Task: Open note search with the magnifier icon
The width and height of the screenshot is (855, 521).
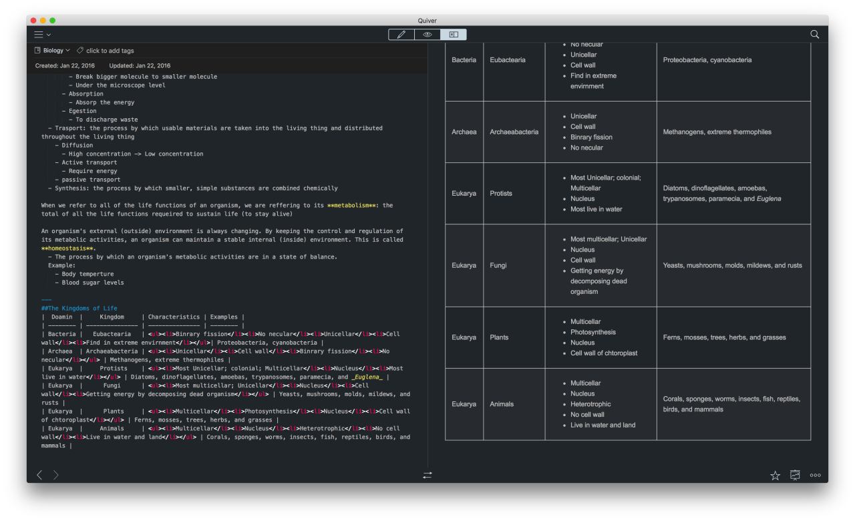Action: click(x=814, y=34)
